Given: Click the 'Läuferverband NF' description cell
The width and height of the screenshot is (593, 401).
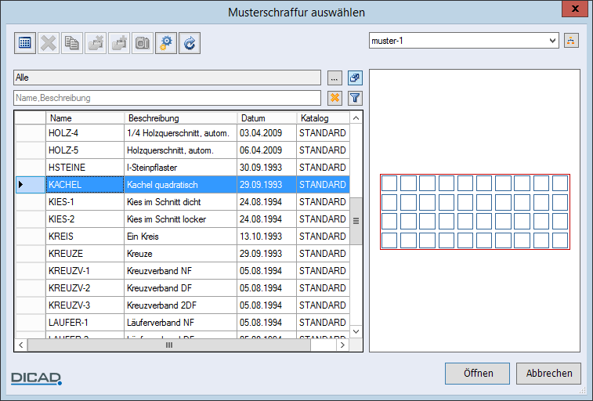Looking at the screenshot, I should (x=181, y=323).
